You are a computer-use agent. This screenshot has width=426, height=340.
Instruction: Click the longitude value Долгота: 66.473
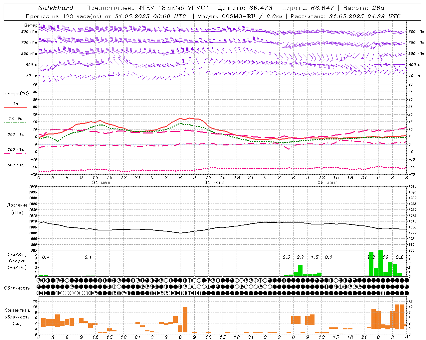[245, 8]
